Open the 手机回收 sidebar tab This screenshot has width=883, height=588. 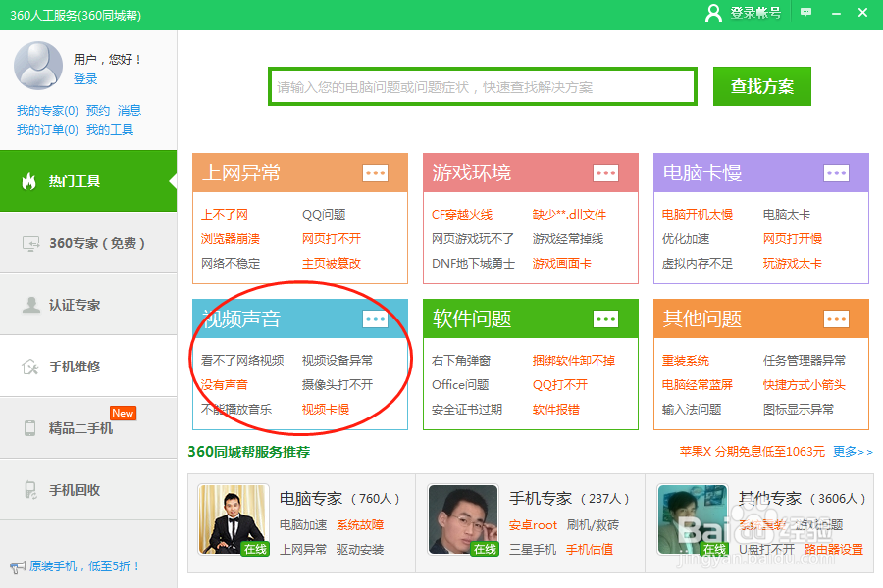(x=88, y=490)
